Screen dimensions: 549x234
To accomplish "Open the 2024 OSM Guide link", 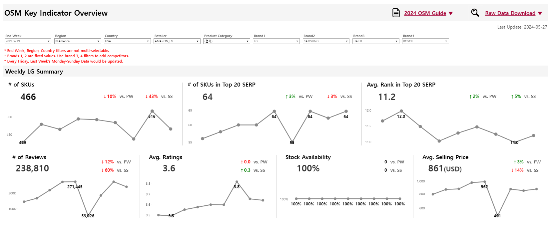I will [425, 13].
